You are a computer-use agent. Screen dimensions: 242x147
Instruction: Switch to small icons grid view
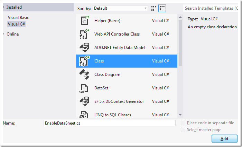click(153, 8)
